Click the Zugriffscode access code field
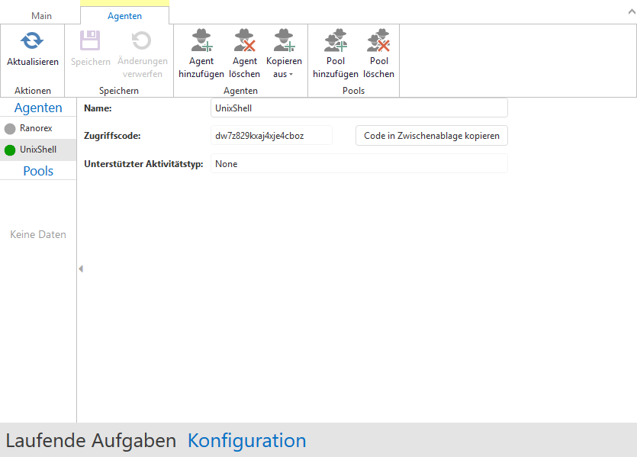This screenshot has width=637, height=457. (271, 136)
